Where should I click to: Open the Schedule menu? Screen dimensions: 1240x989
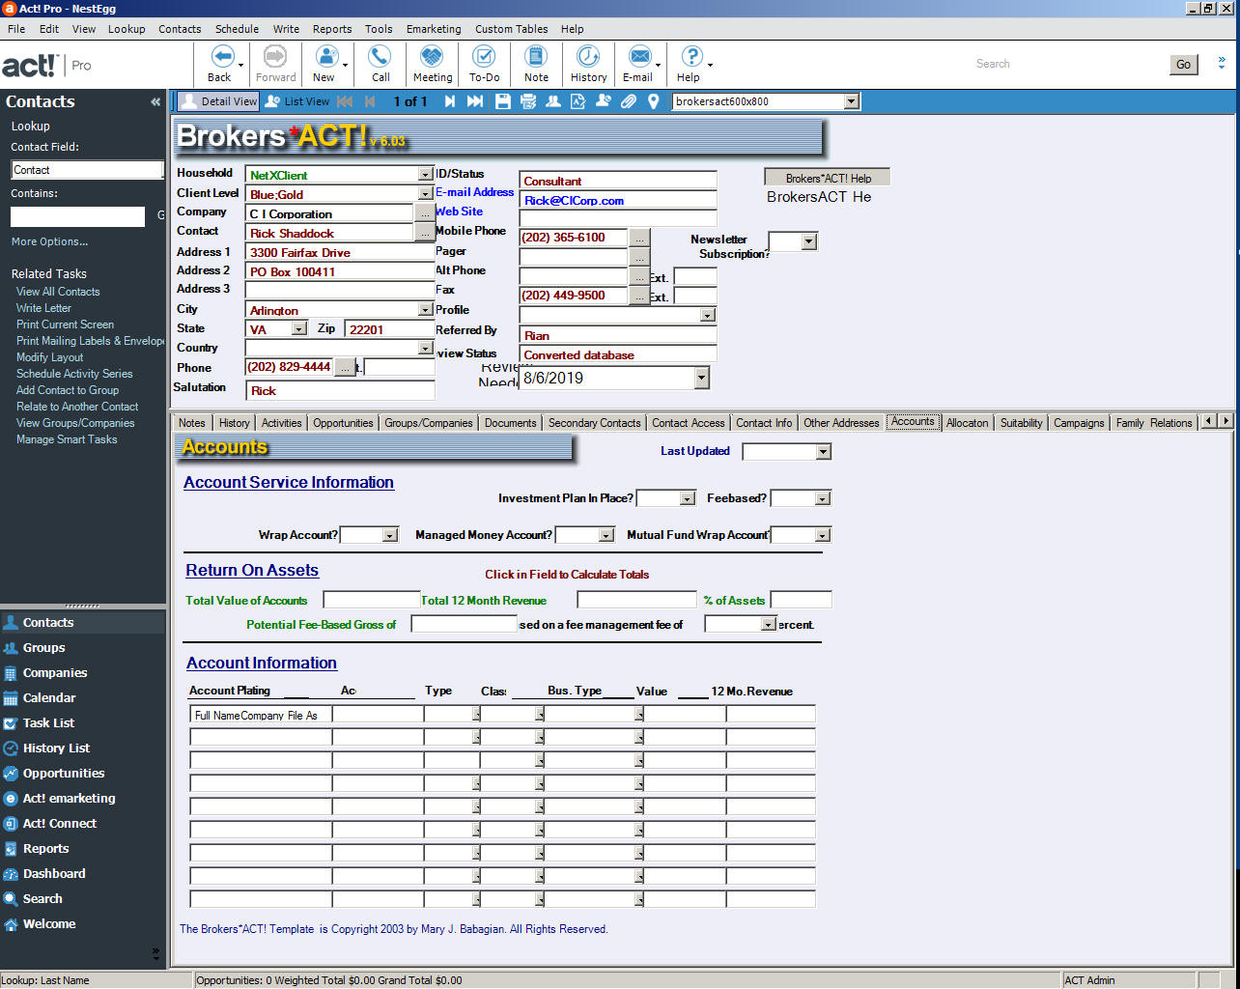[237, 29]
